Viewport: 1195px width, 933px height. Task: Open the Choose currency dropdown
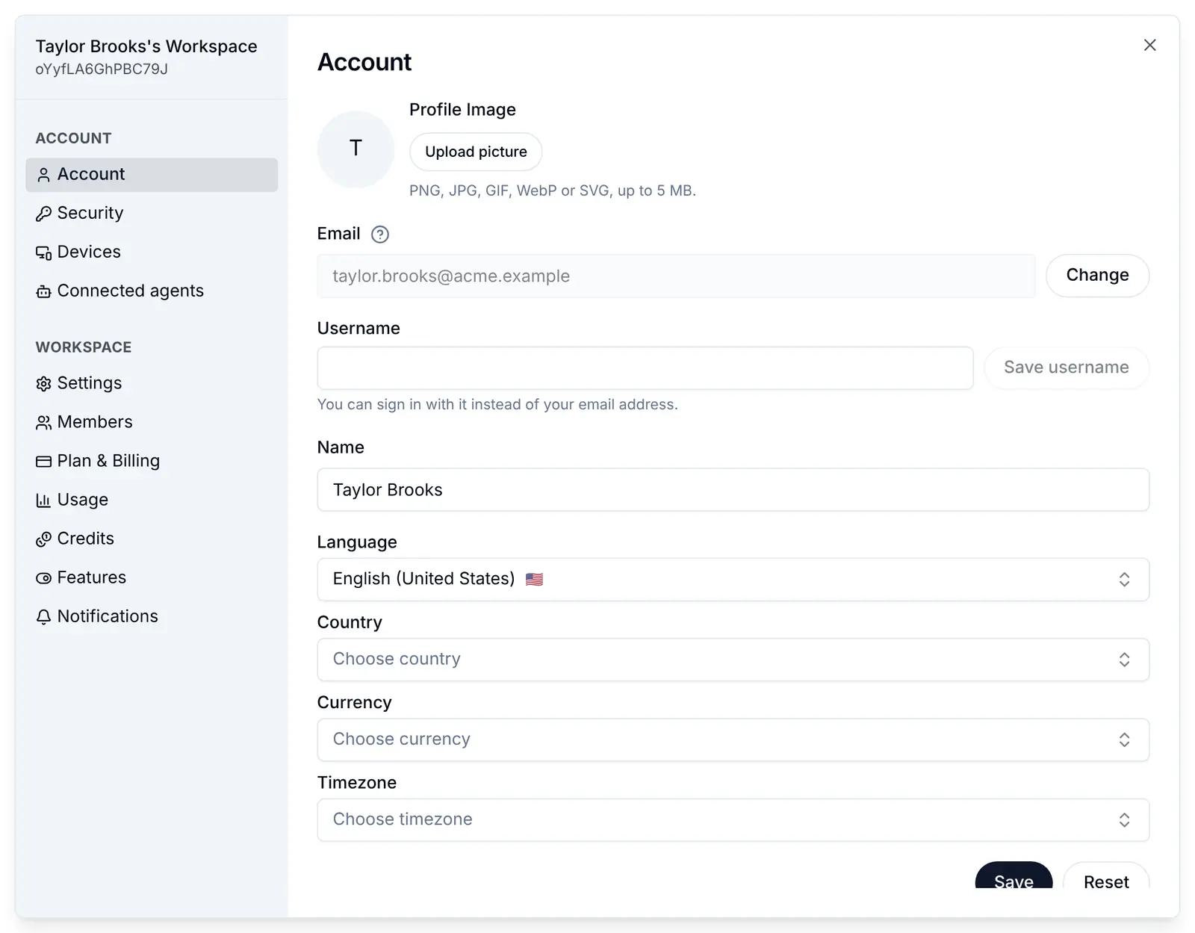tap(733, 740)
